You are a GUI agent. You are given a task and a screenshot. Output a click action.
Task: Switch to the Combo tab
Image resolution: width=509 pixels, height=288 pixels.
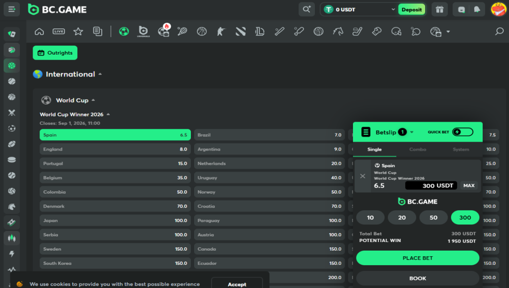tap(418, 149)
